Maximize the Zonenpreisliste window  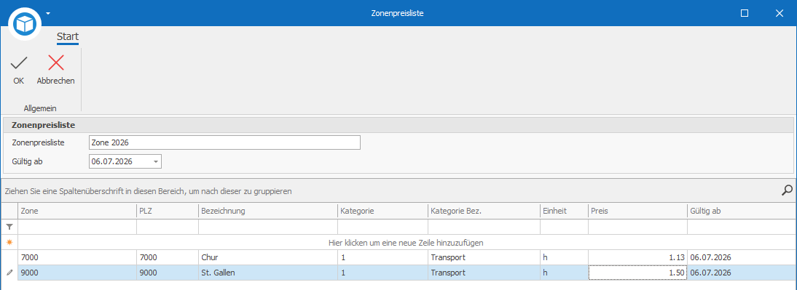point(744,13)
